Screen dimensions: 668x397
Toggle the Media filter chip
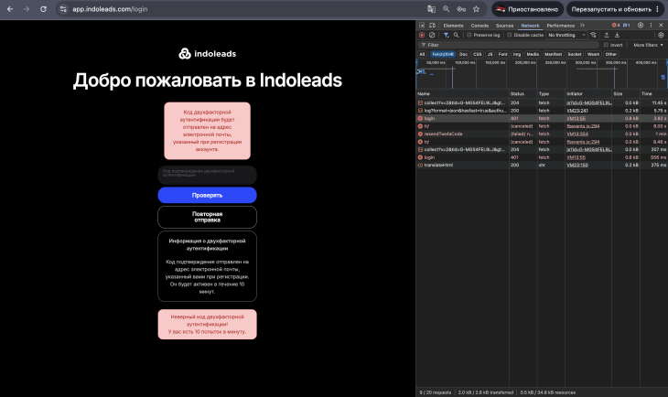(x=533, y=54)
